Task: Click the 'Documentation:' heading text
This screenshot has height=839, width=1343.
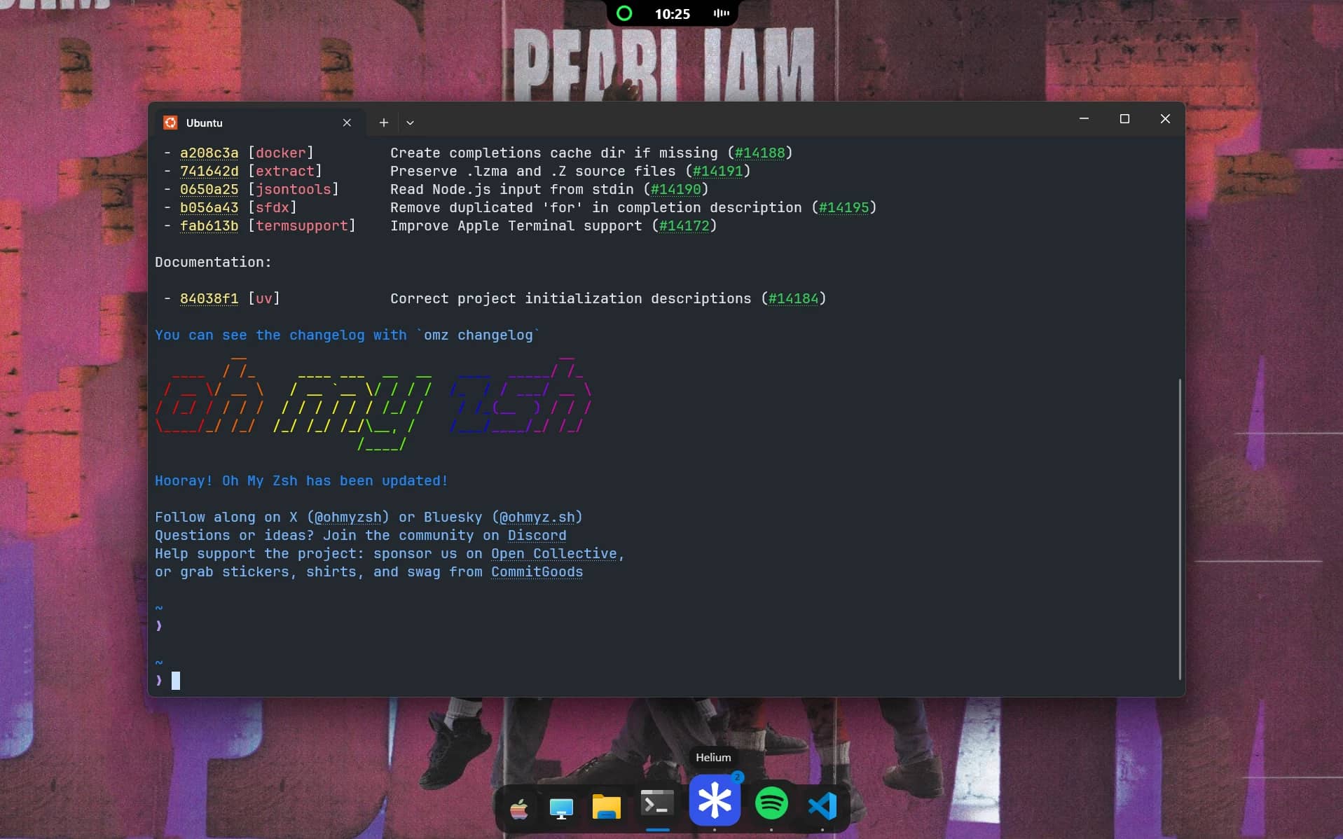Action: point(213,262)
